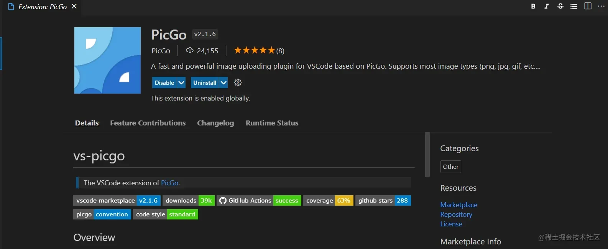Open the More Actions ellipsis menu
The image size is (608, 249).
point(601,6)
